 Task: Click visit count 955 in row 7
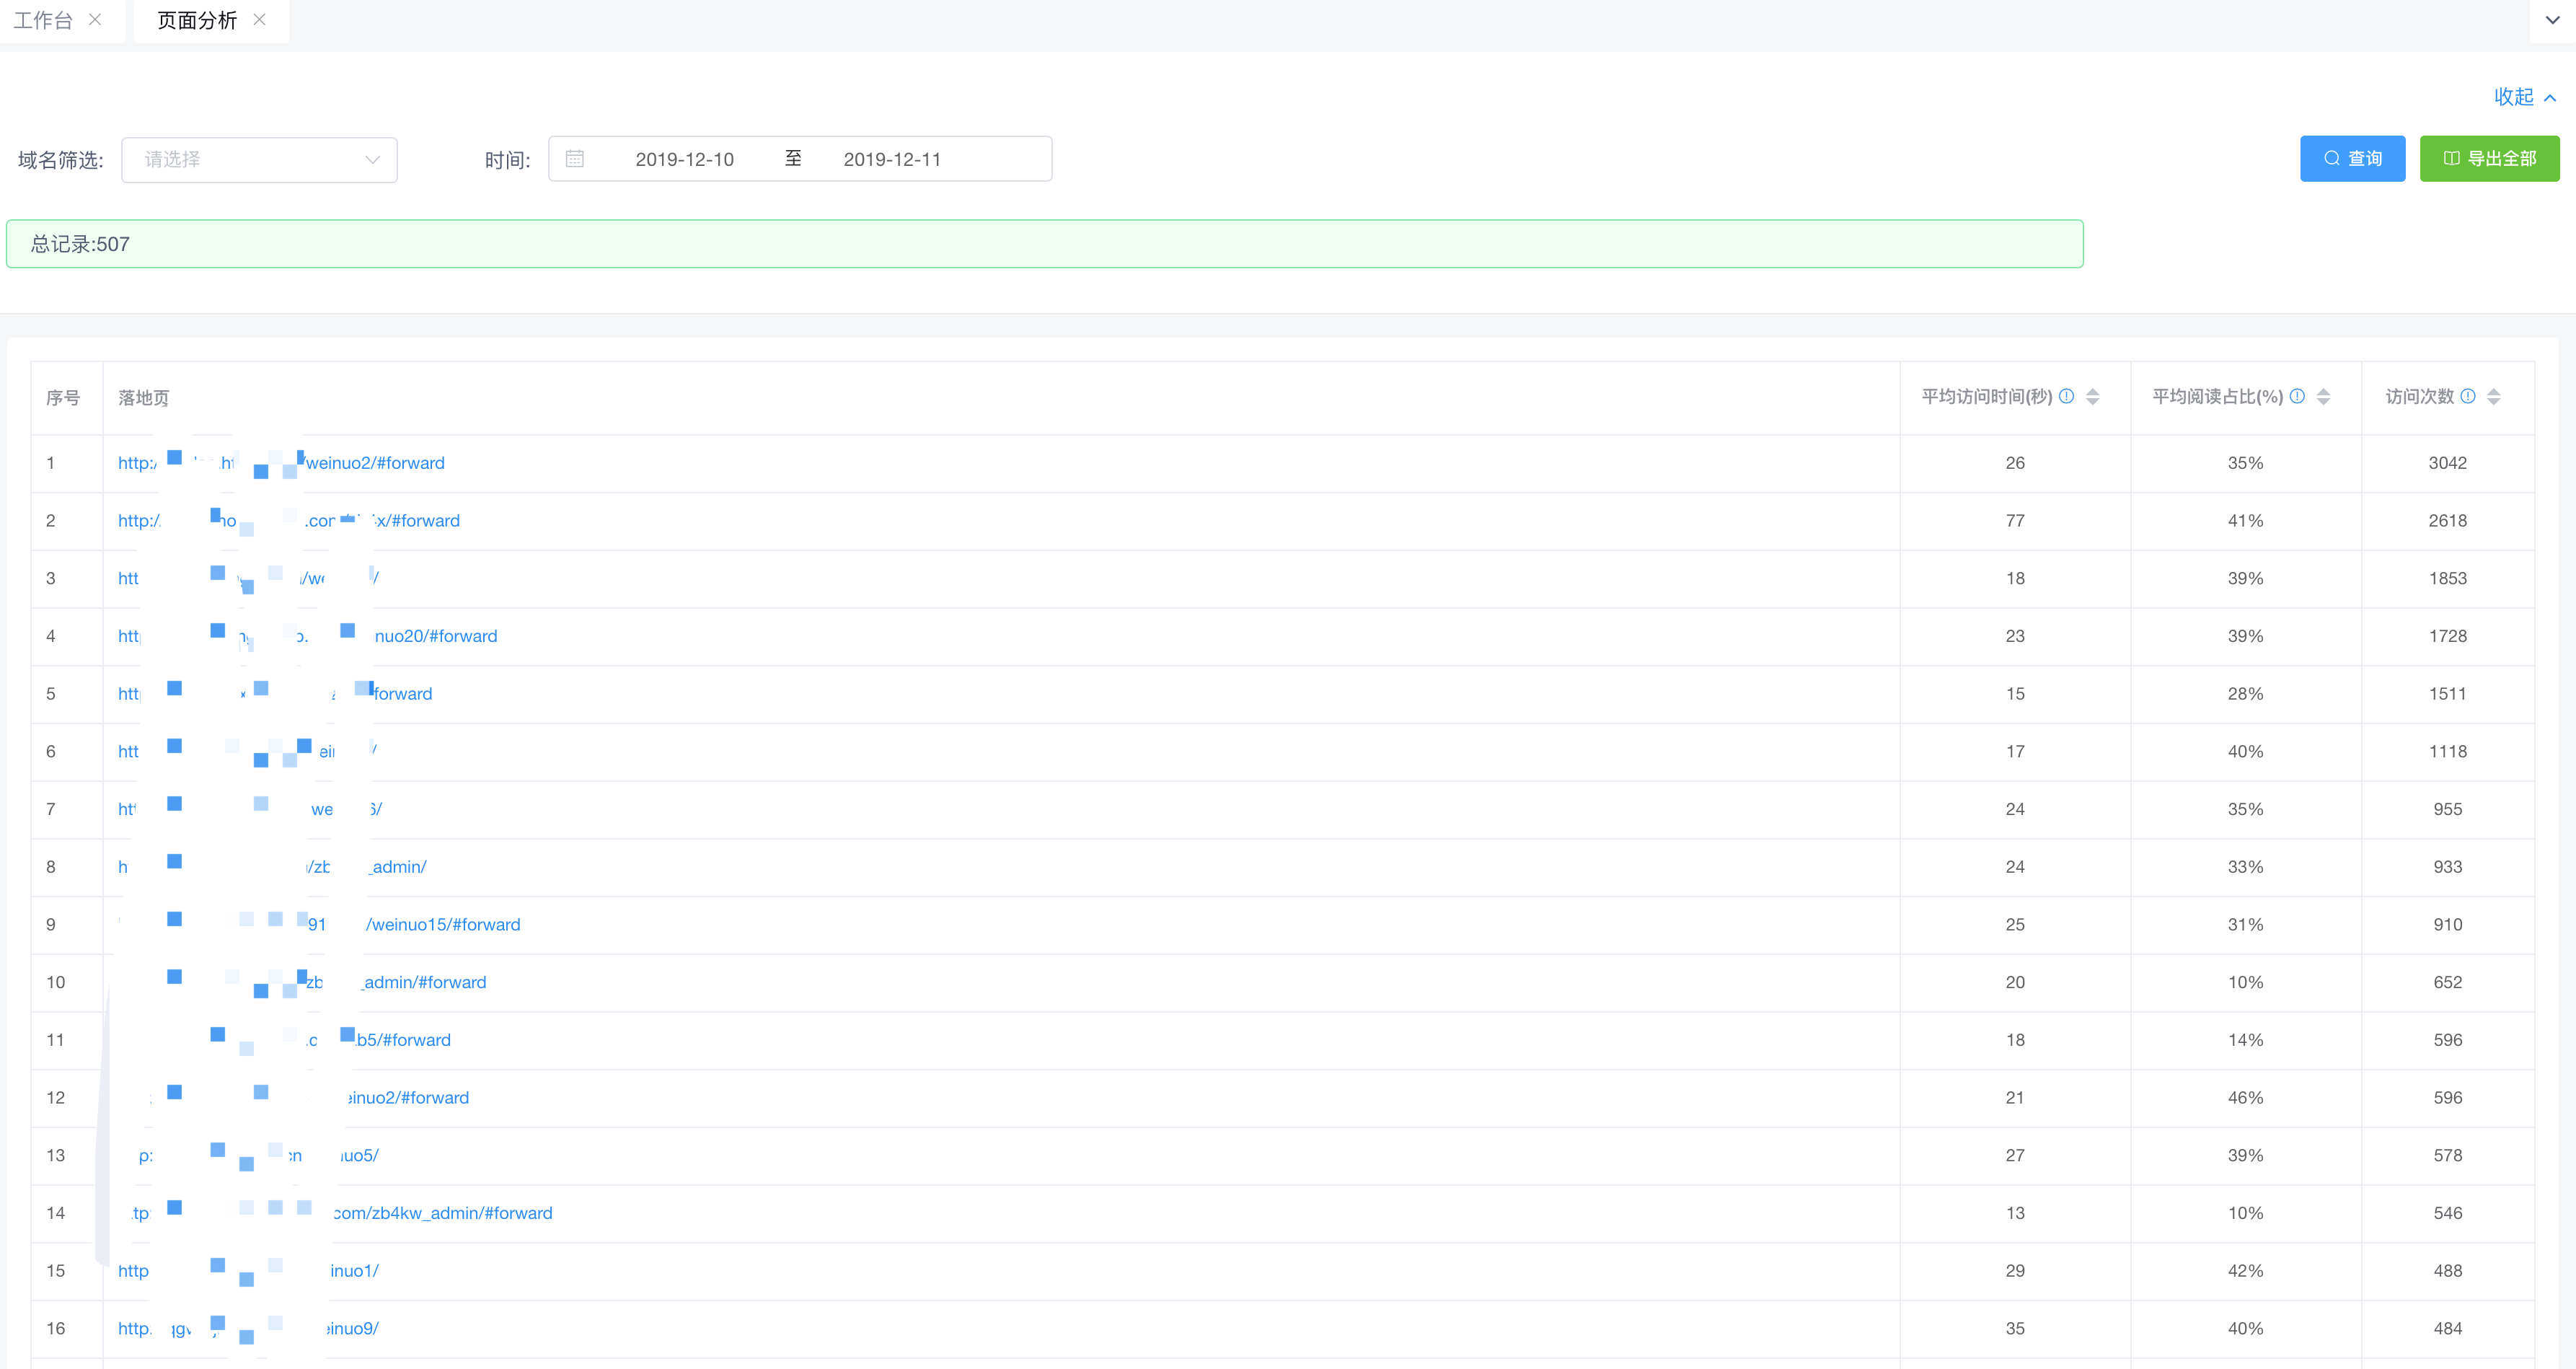click(x=2447, y=809)
